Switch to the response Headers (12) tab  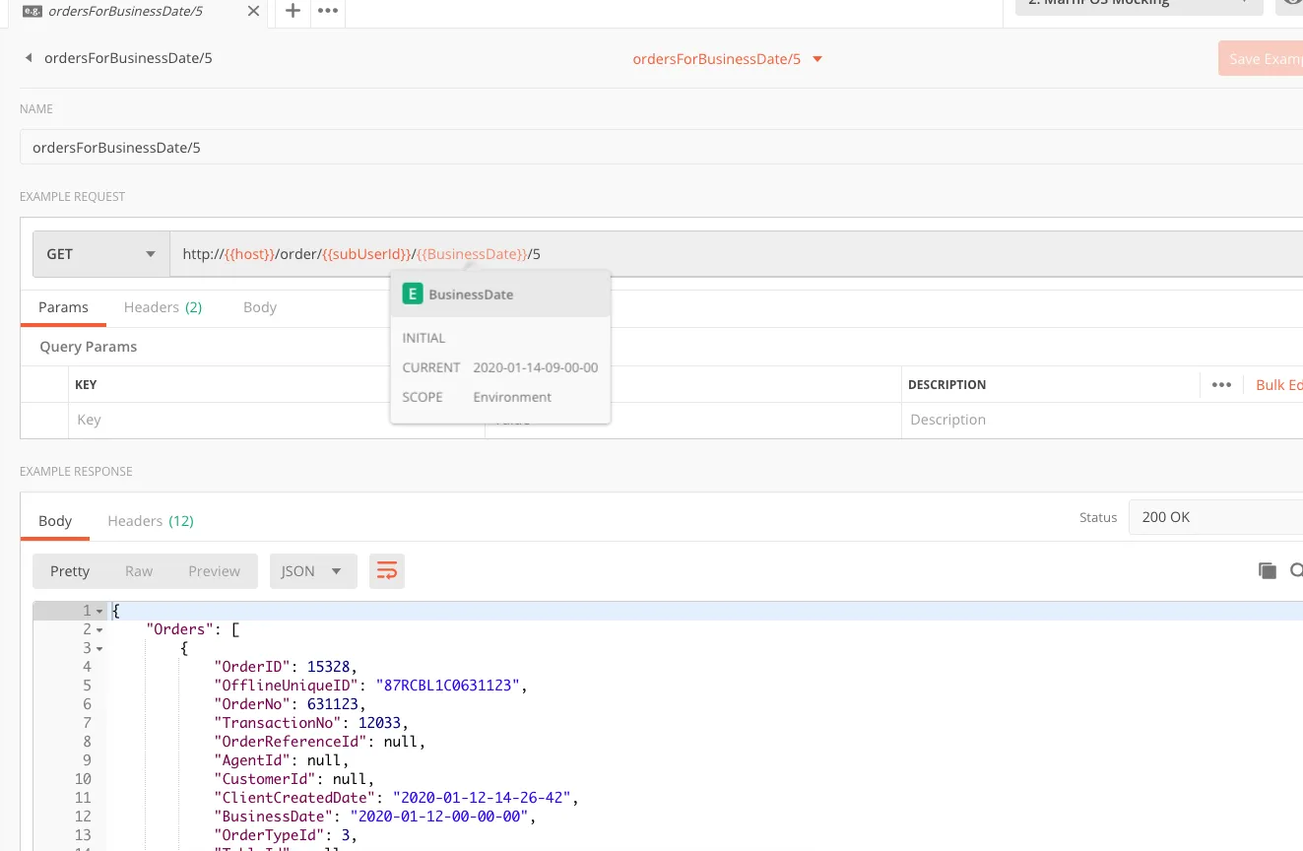click(151, 521)
